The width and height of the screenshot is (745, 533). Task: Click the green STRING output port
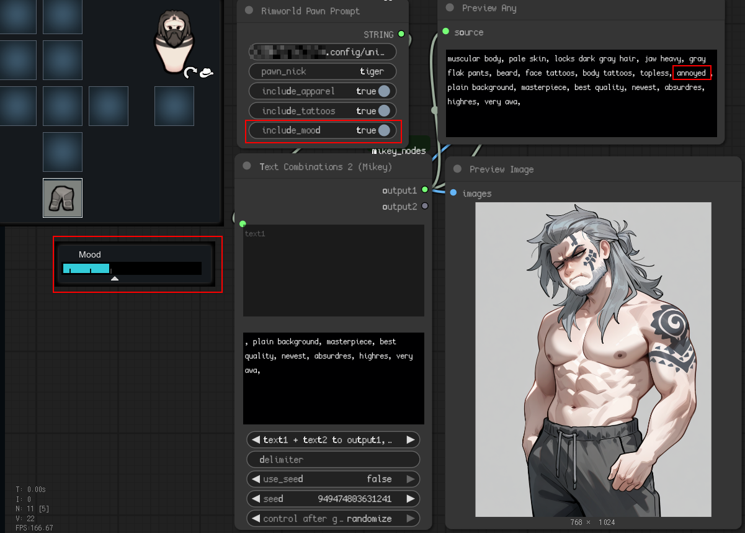click(401, 34)
